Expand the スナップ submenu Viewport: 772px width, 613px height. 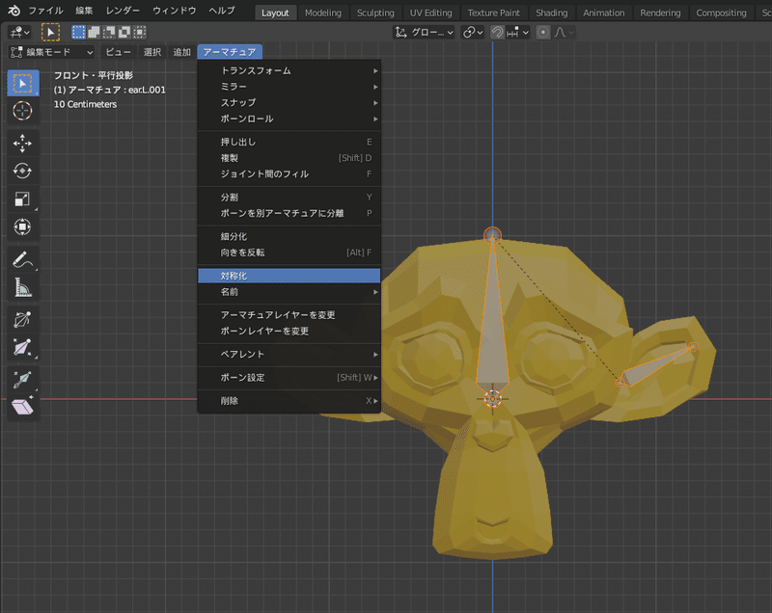click(x=289, y=103)
